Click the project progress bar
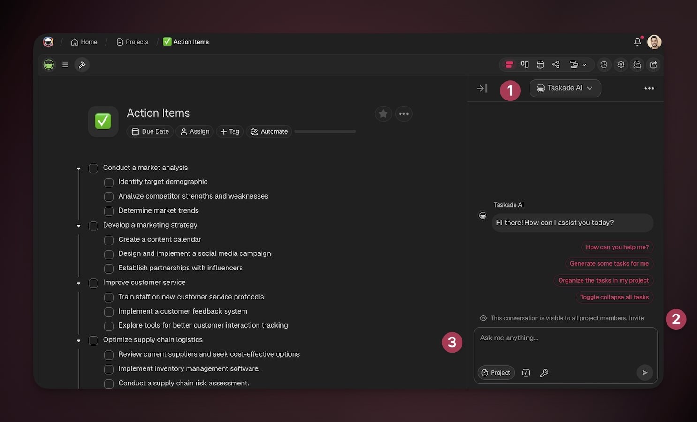This screenshot has width=697, height=422. pyautogui.click(x=325, y=131)
